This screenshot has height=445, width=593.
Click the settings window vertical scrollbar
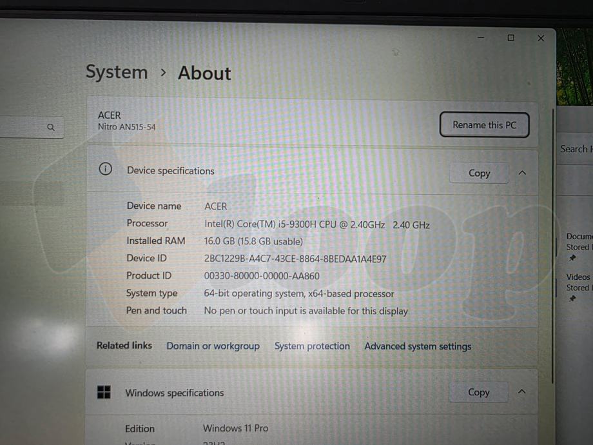pos(553,246)
